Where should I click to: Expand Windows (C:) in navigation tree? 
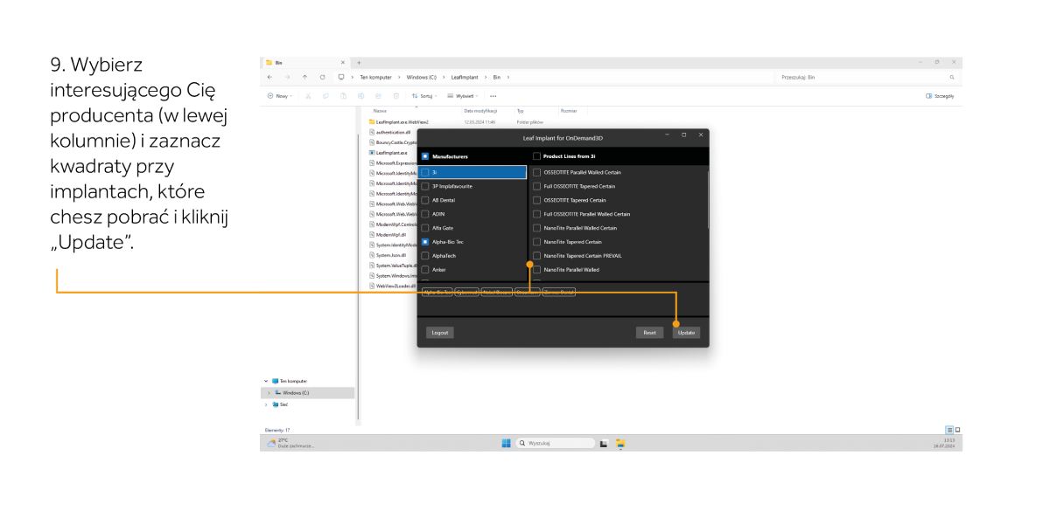[269, 393]
